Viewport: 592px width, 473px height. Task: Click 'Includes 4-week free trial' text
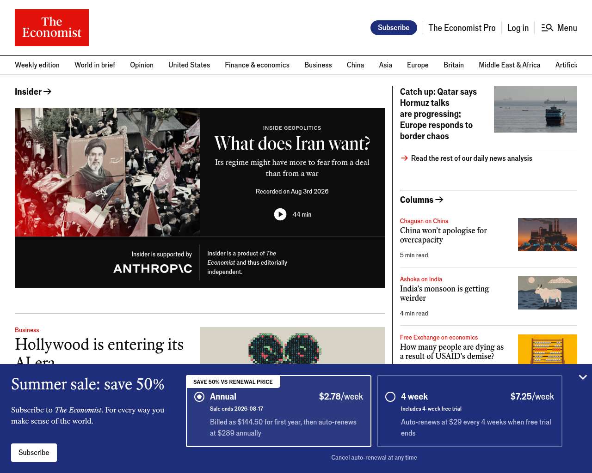point(431,409)
